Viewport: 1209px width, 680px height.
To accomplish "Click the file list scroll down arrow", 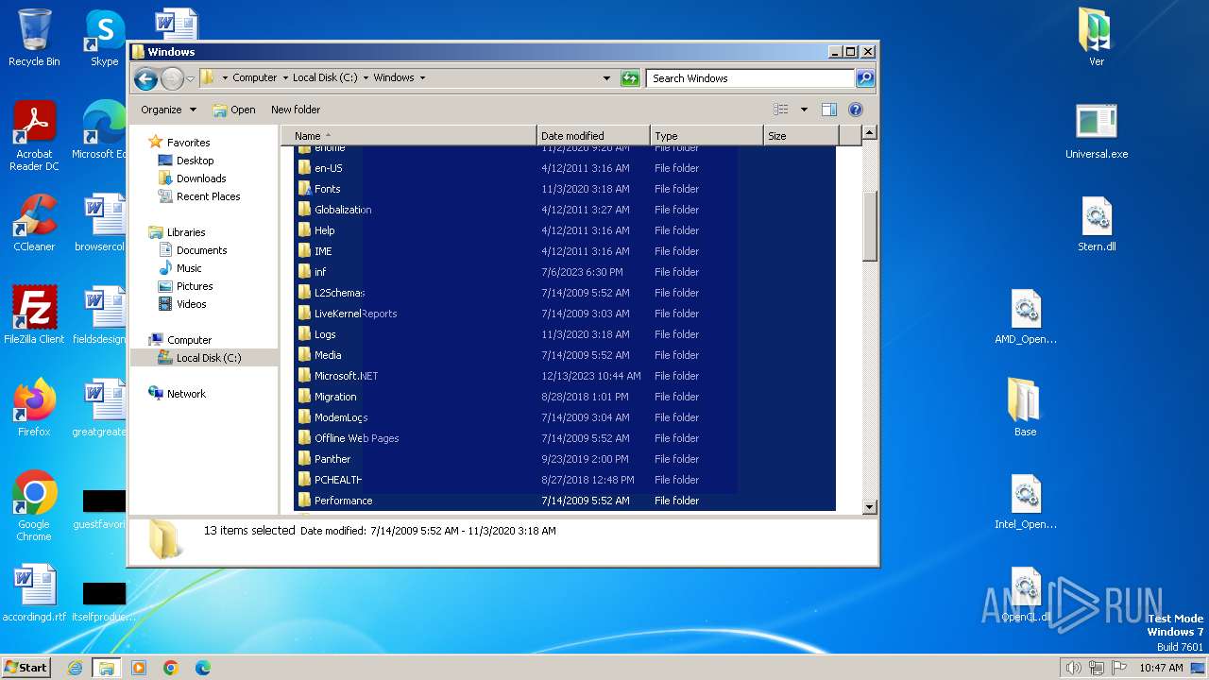I will 870,507.
